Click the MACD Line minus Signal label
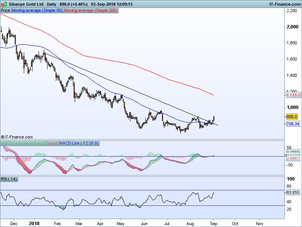 point(23,143)
